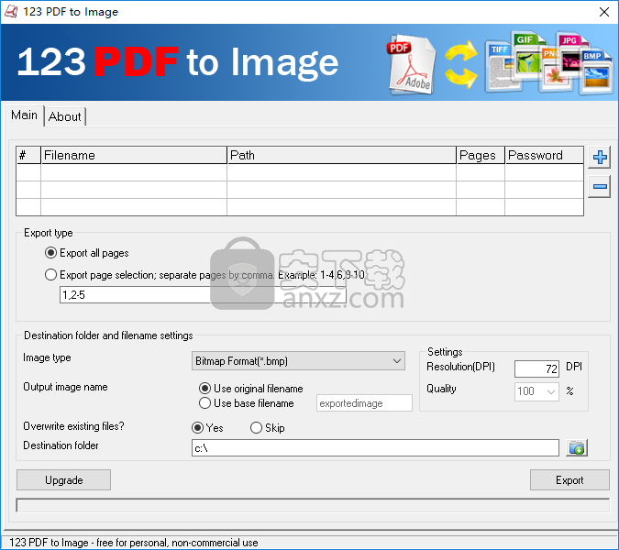This screenshot has height=550, width=619.
Task: Click the minus remove file icon
Action: tap(600, 187)
